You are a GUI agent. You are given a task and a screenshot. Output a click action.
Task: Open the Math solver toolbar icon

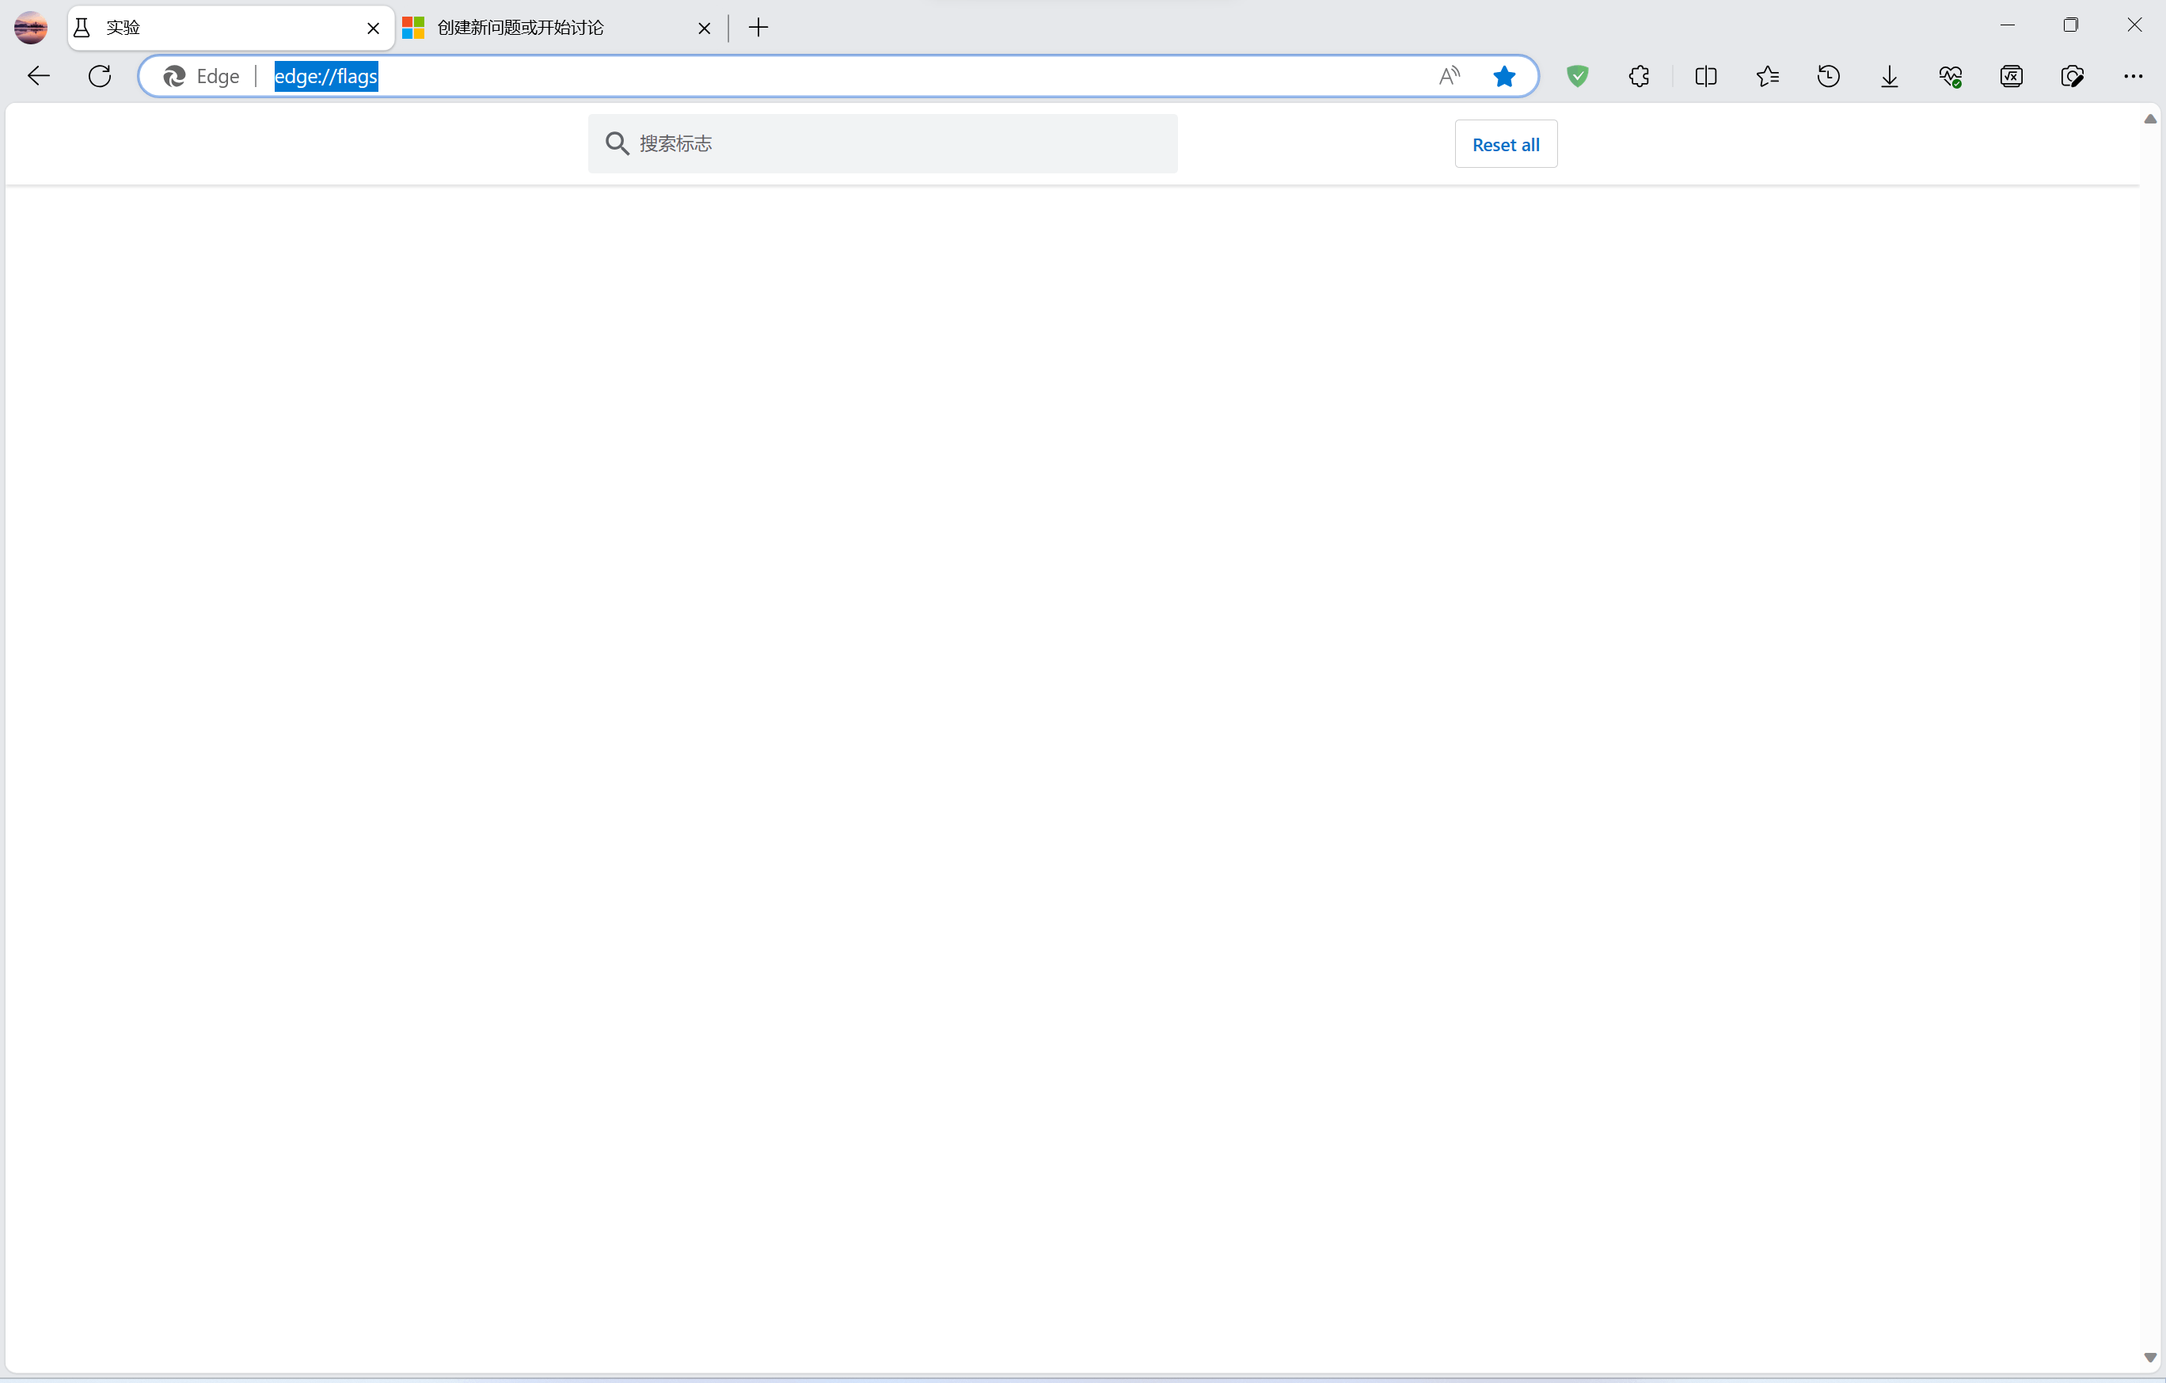coord(2012,77)
